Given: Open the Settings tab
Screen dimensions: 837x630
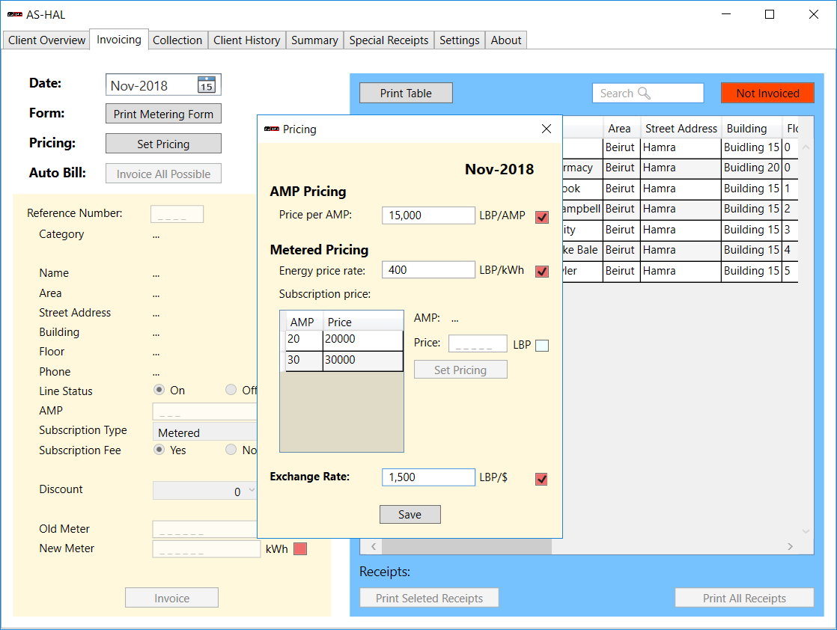Looking at the screenshot, I should pos(459,40).
